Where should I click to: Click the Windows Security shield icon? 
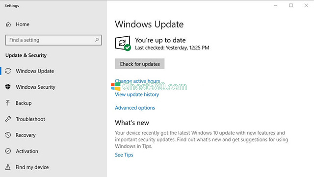(x=8, y=87)
